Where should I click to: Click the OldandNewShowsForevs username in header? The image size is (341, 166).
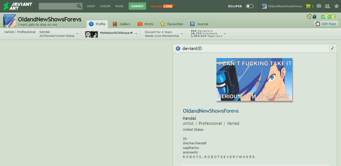click(x=285, y=6)
